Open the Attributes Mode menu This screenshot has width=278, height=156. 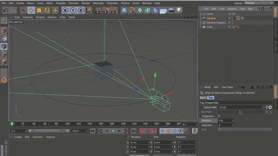pos(207,87)
